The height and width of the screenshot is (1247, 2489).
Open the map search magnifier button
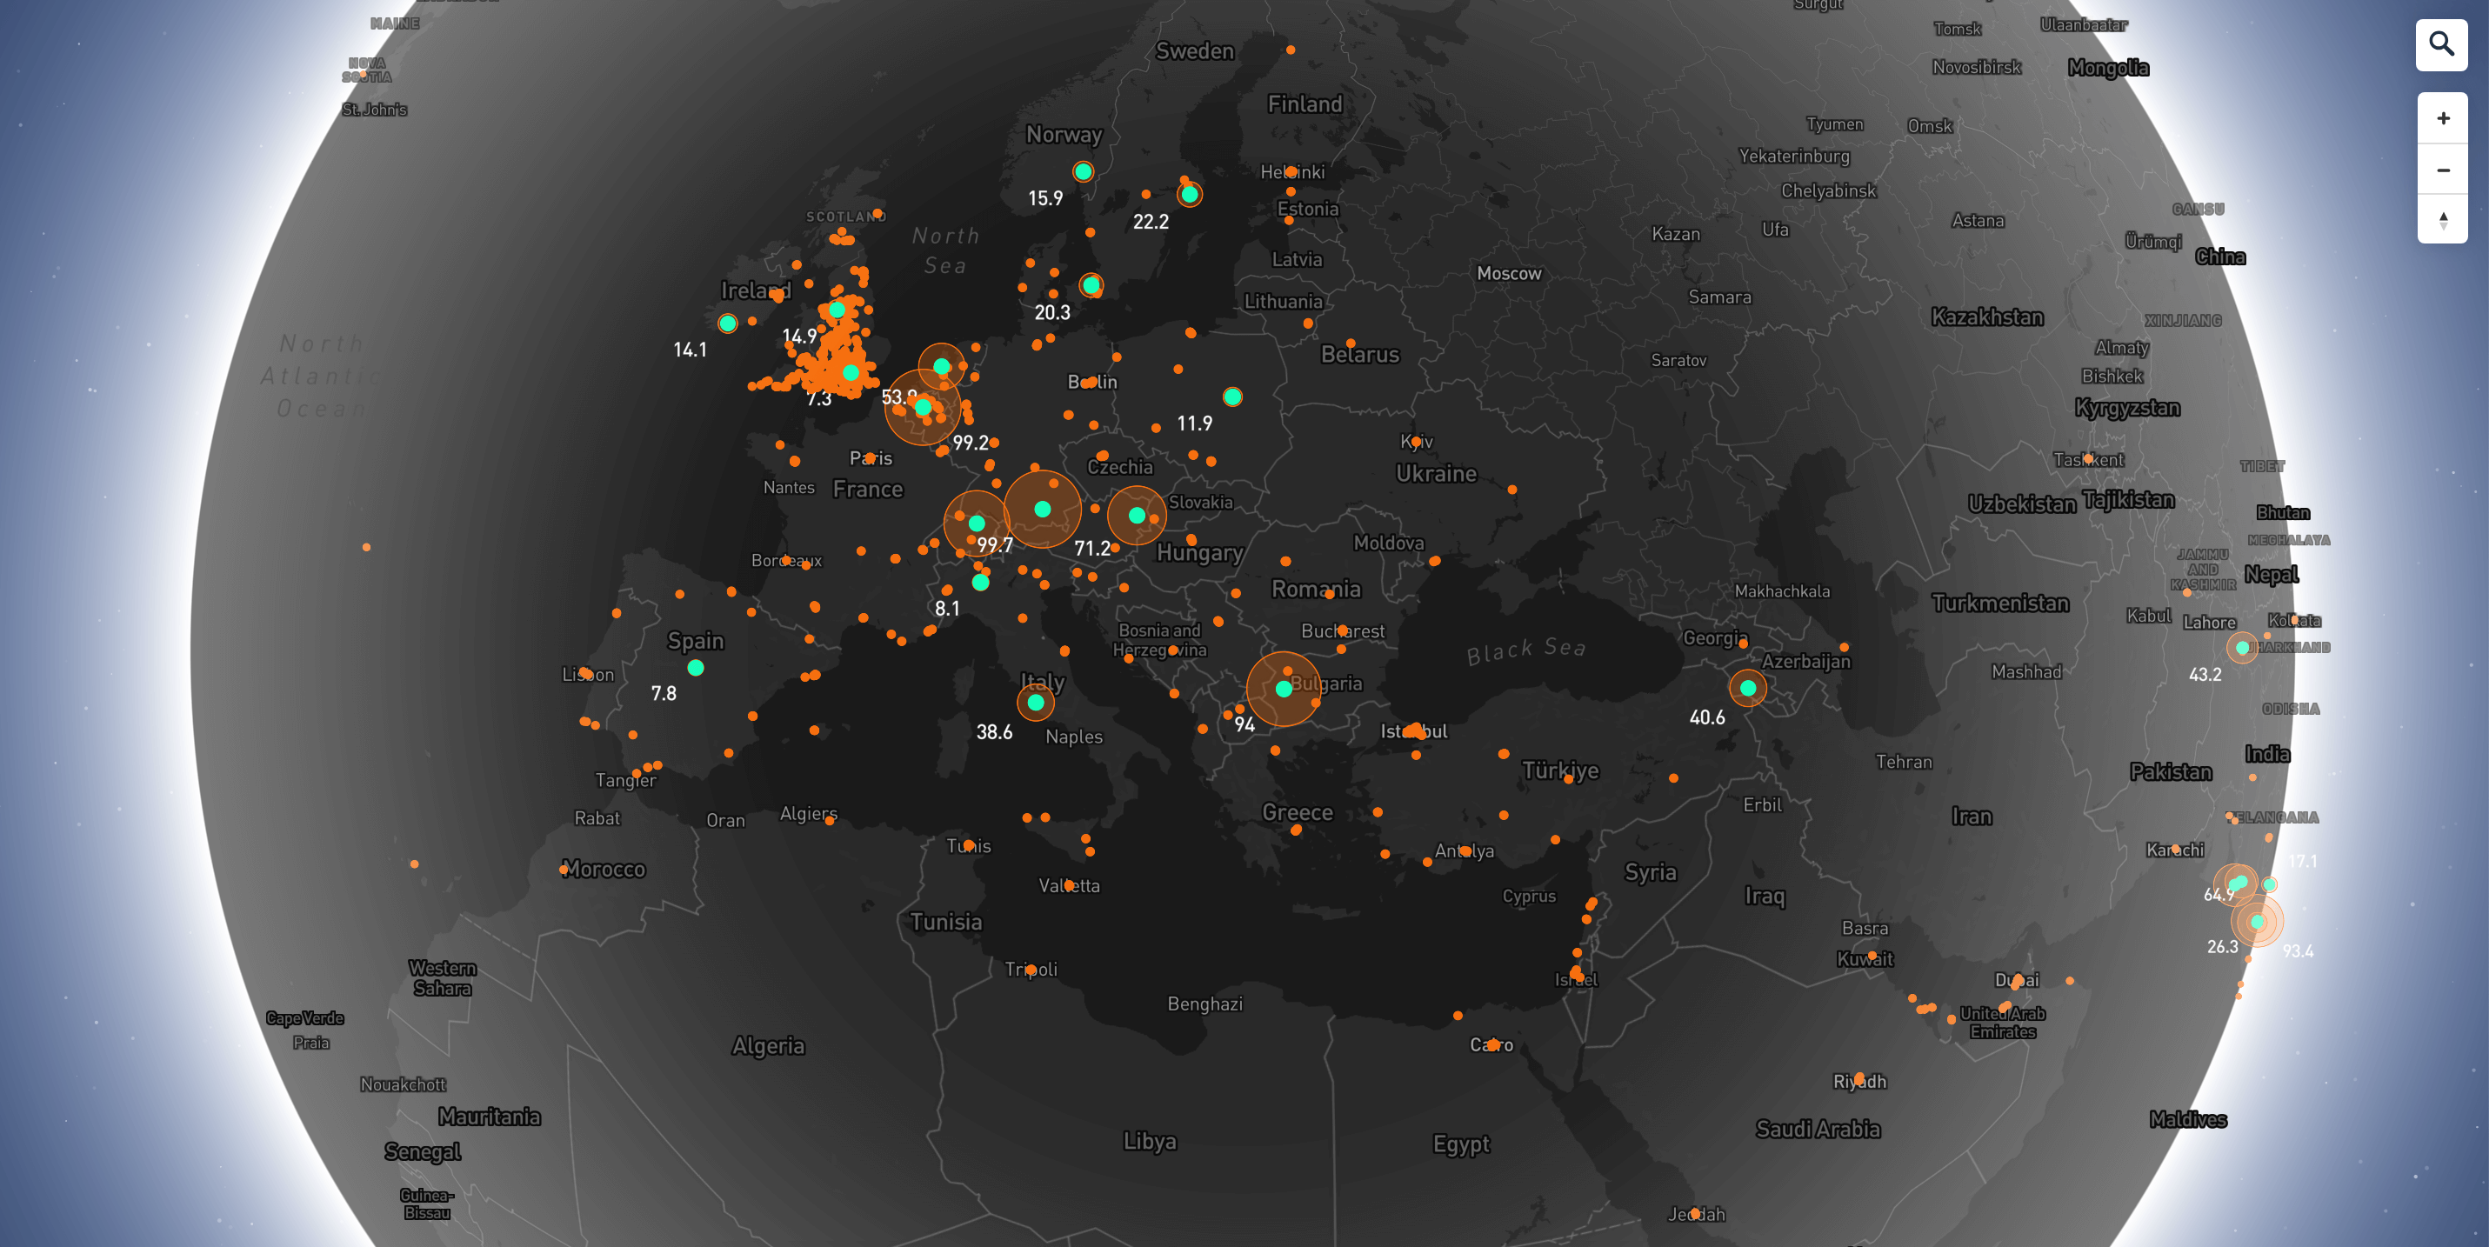2442,44
